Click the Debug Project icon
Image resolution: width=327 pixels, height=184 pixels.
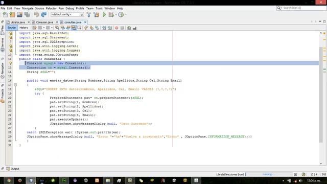coord(111,15)
